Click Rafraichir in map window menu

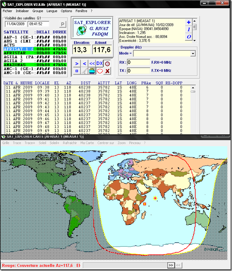tap(70, 143)
